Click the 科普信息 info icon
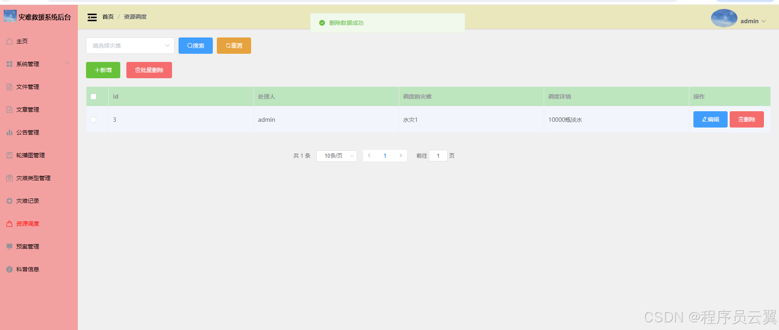The width and height of the screenshot is (779, 330). pyautogui.click(x=9, y=269)
